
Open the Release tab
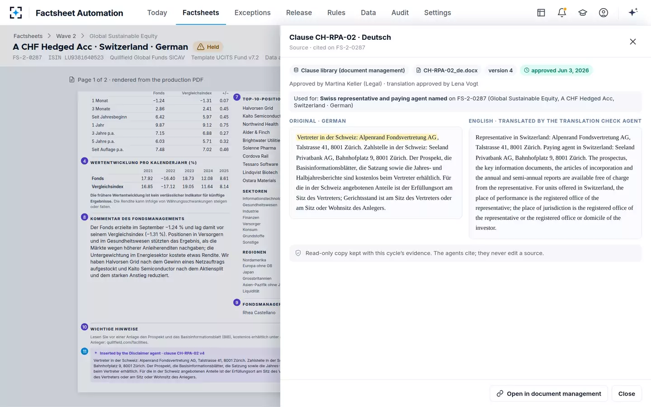[299, 13]
